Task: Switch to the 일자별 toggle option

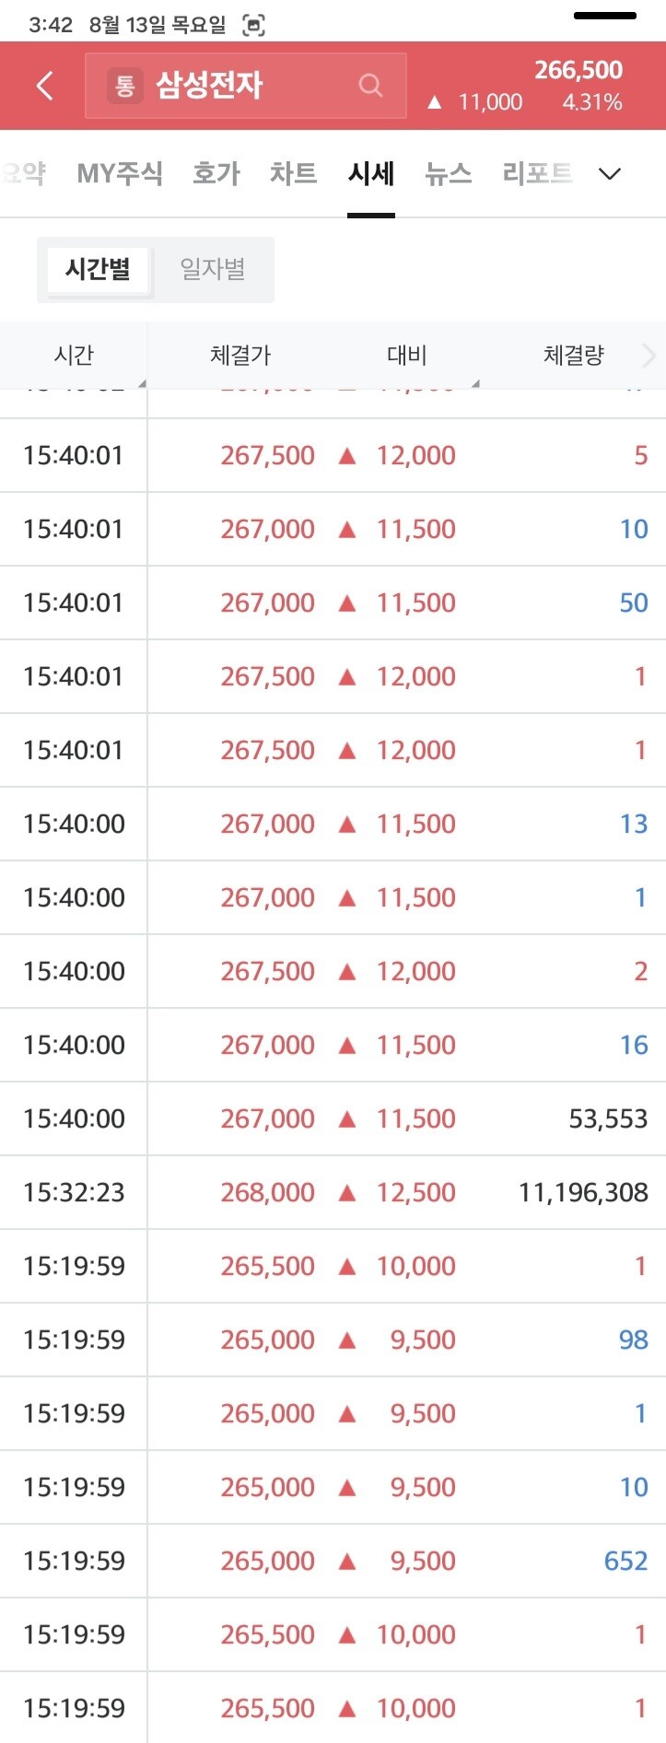Action: pos(213,269)
